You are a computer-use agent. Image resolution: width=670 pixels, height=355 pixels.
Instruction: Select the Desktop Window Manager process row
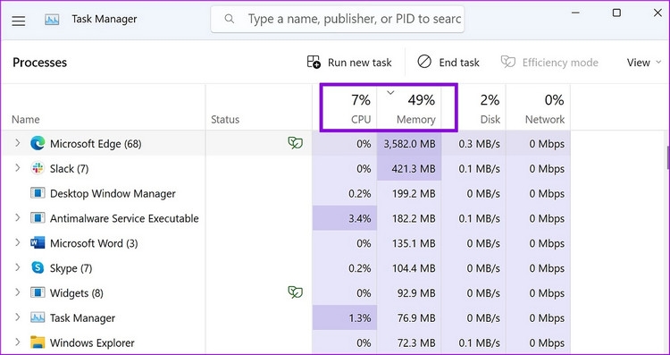point(286,193)
